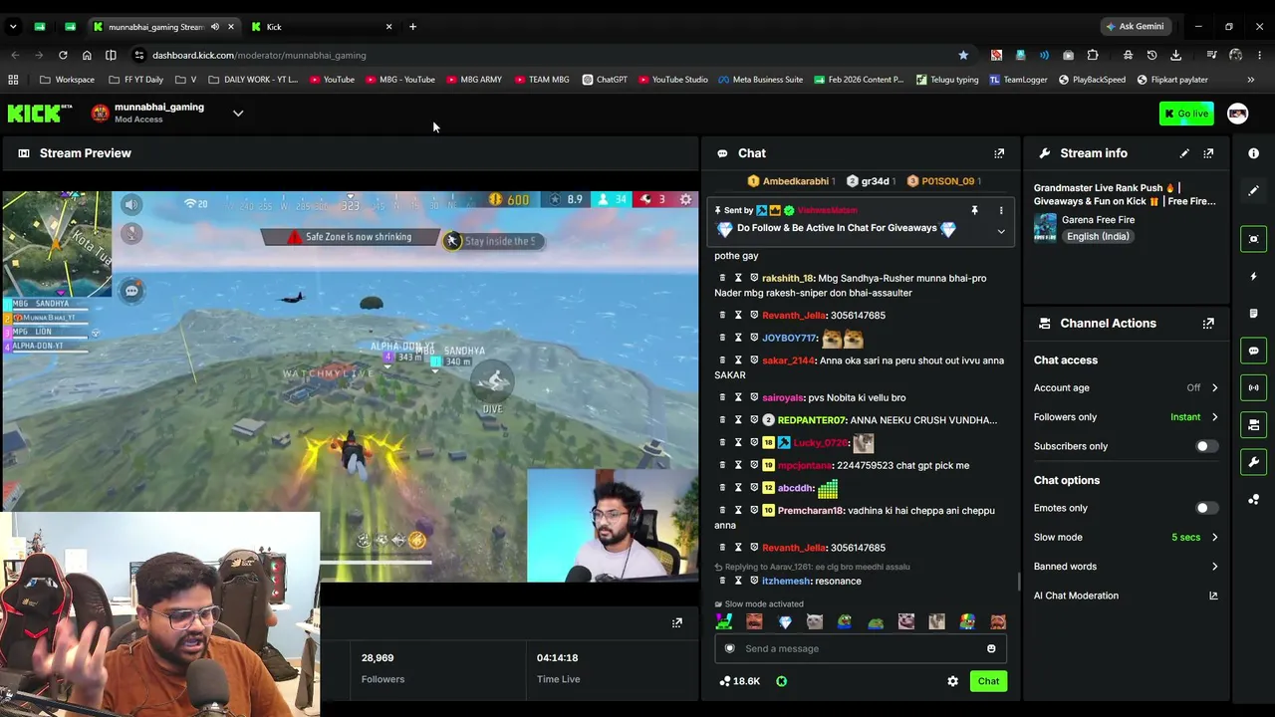Select the munnabhai_gaming Stream tab
1275x717 pixels.
pos(163,27)
